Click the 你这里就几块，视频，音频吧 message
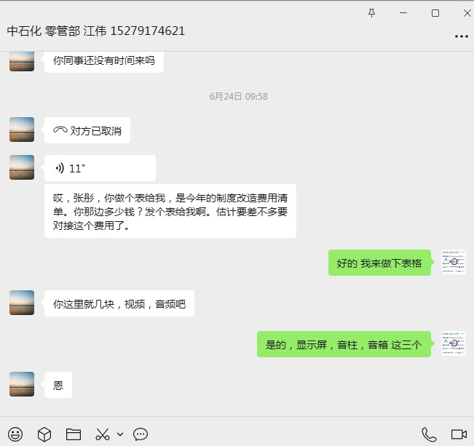474x446 pixels. 119,303
